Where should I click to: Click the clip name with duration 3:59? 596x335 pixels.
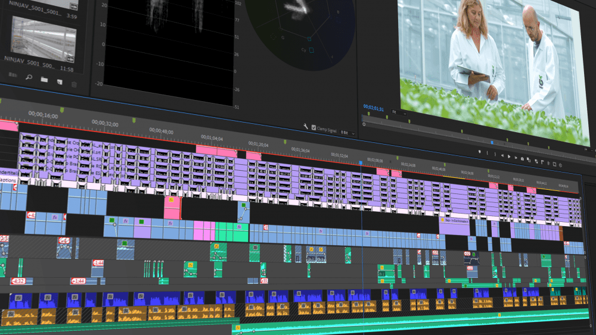point(34,8)
